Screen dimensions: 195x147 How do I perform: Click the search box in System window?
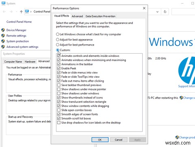[x=183, y=12]
